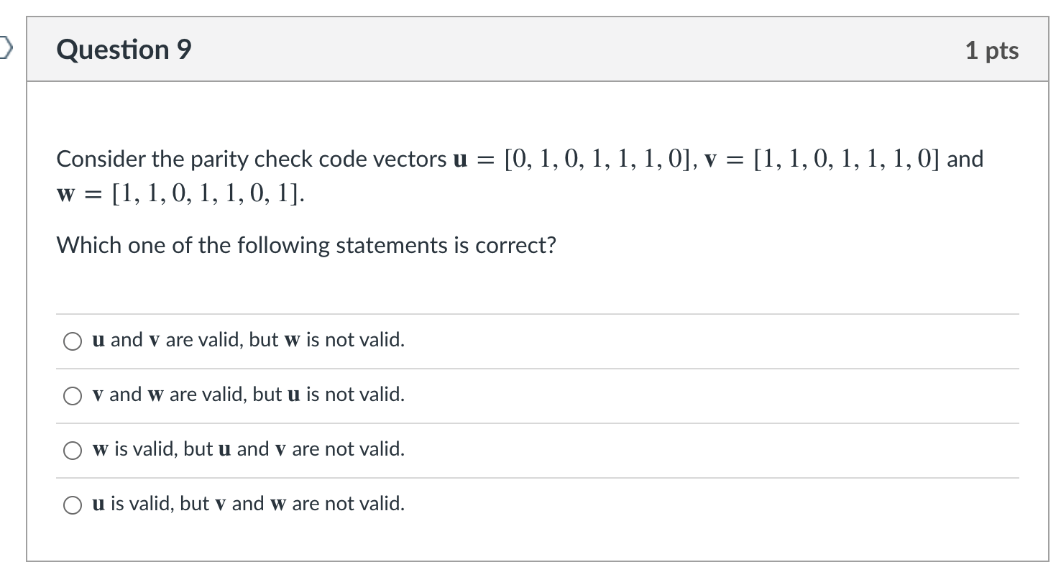The width and height of the screenshot is (1061, 562).
Task: Mark radio 'u is valid, but v and w'
Action: 73,505
